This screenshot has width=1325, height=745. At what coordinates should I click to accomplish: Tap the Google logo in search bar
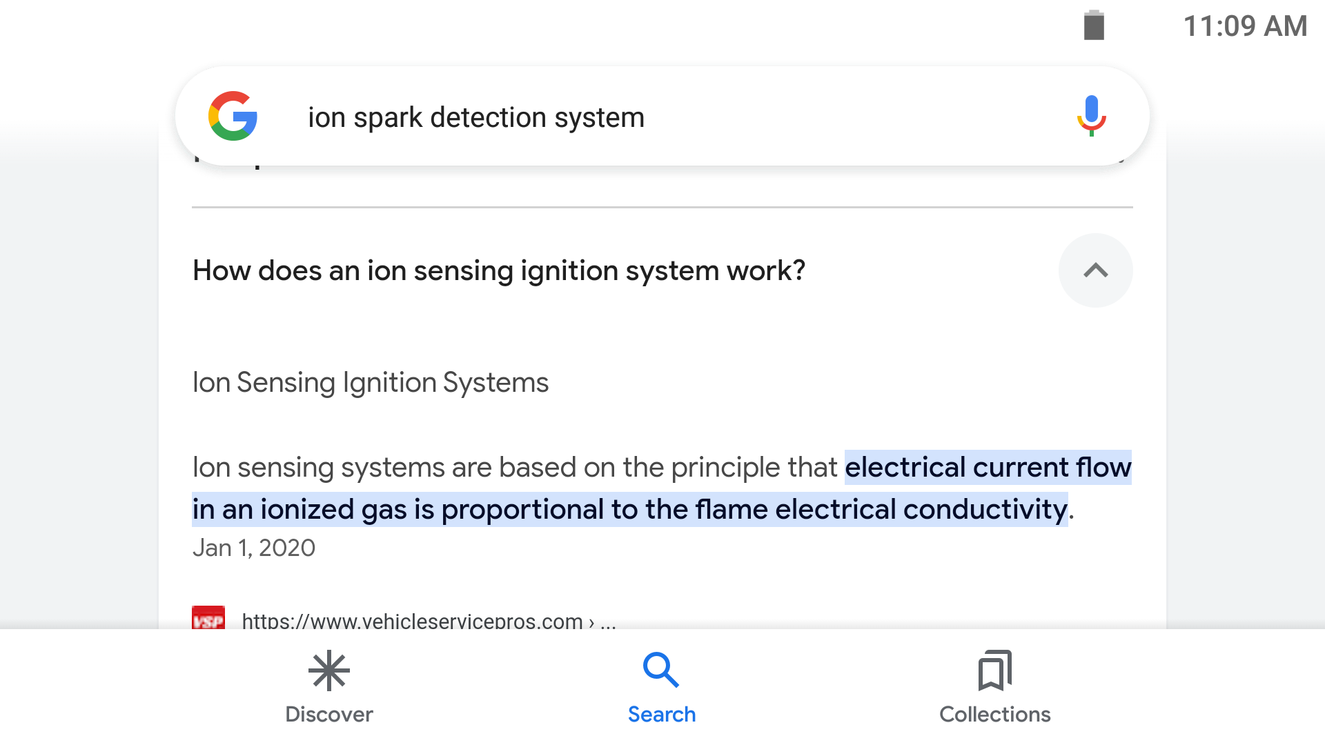pos(233,116)
